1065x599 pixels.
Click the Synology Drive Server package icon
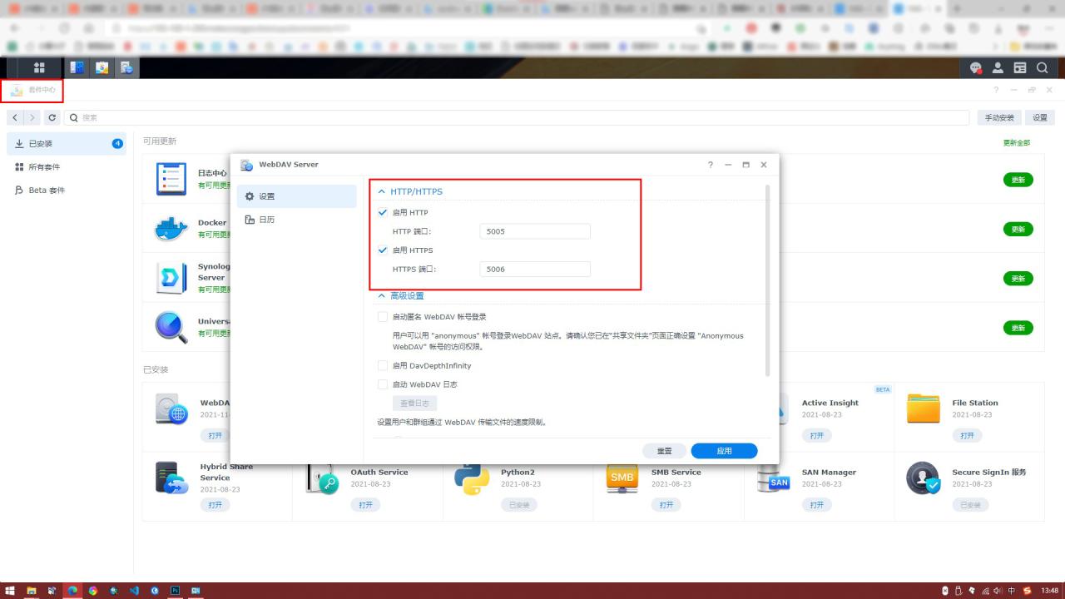(171, 278)
